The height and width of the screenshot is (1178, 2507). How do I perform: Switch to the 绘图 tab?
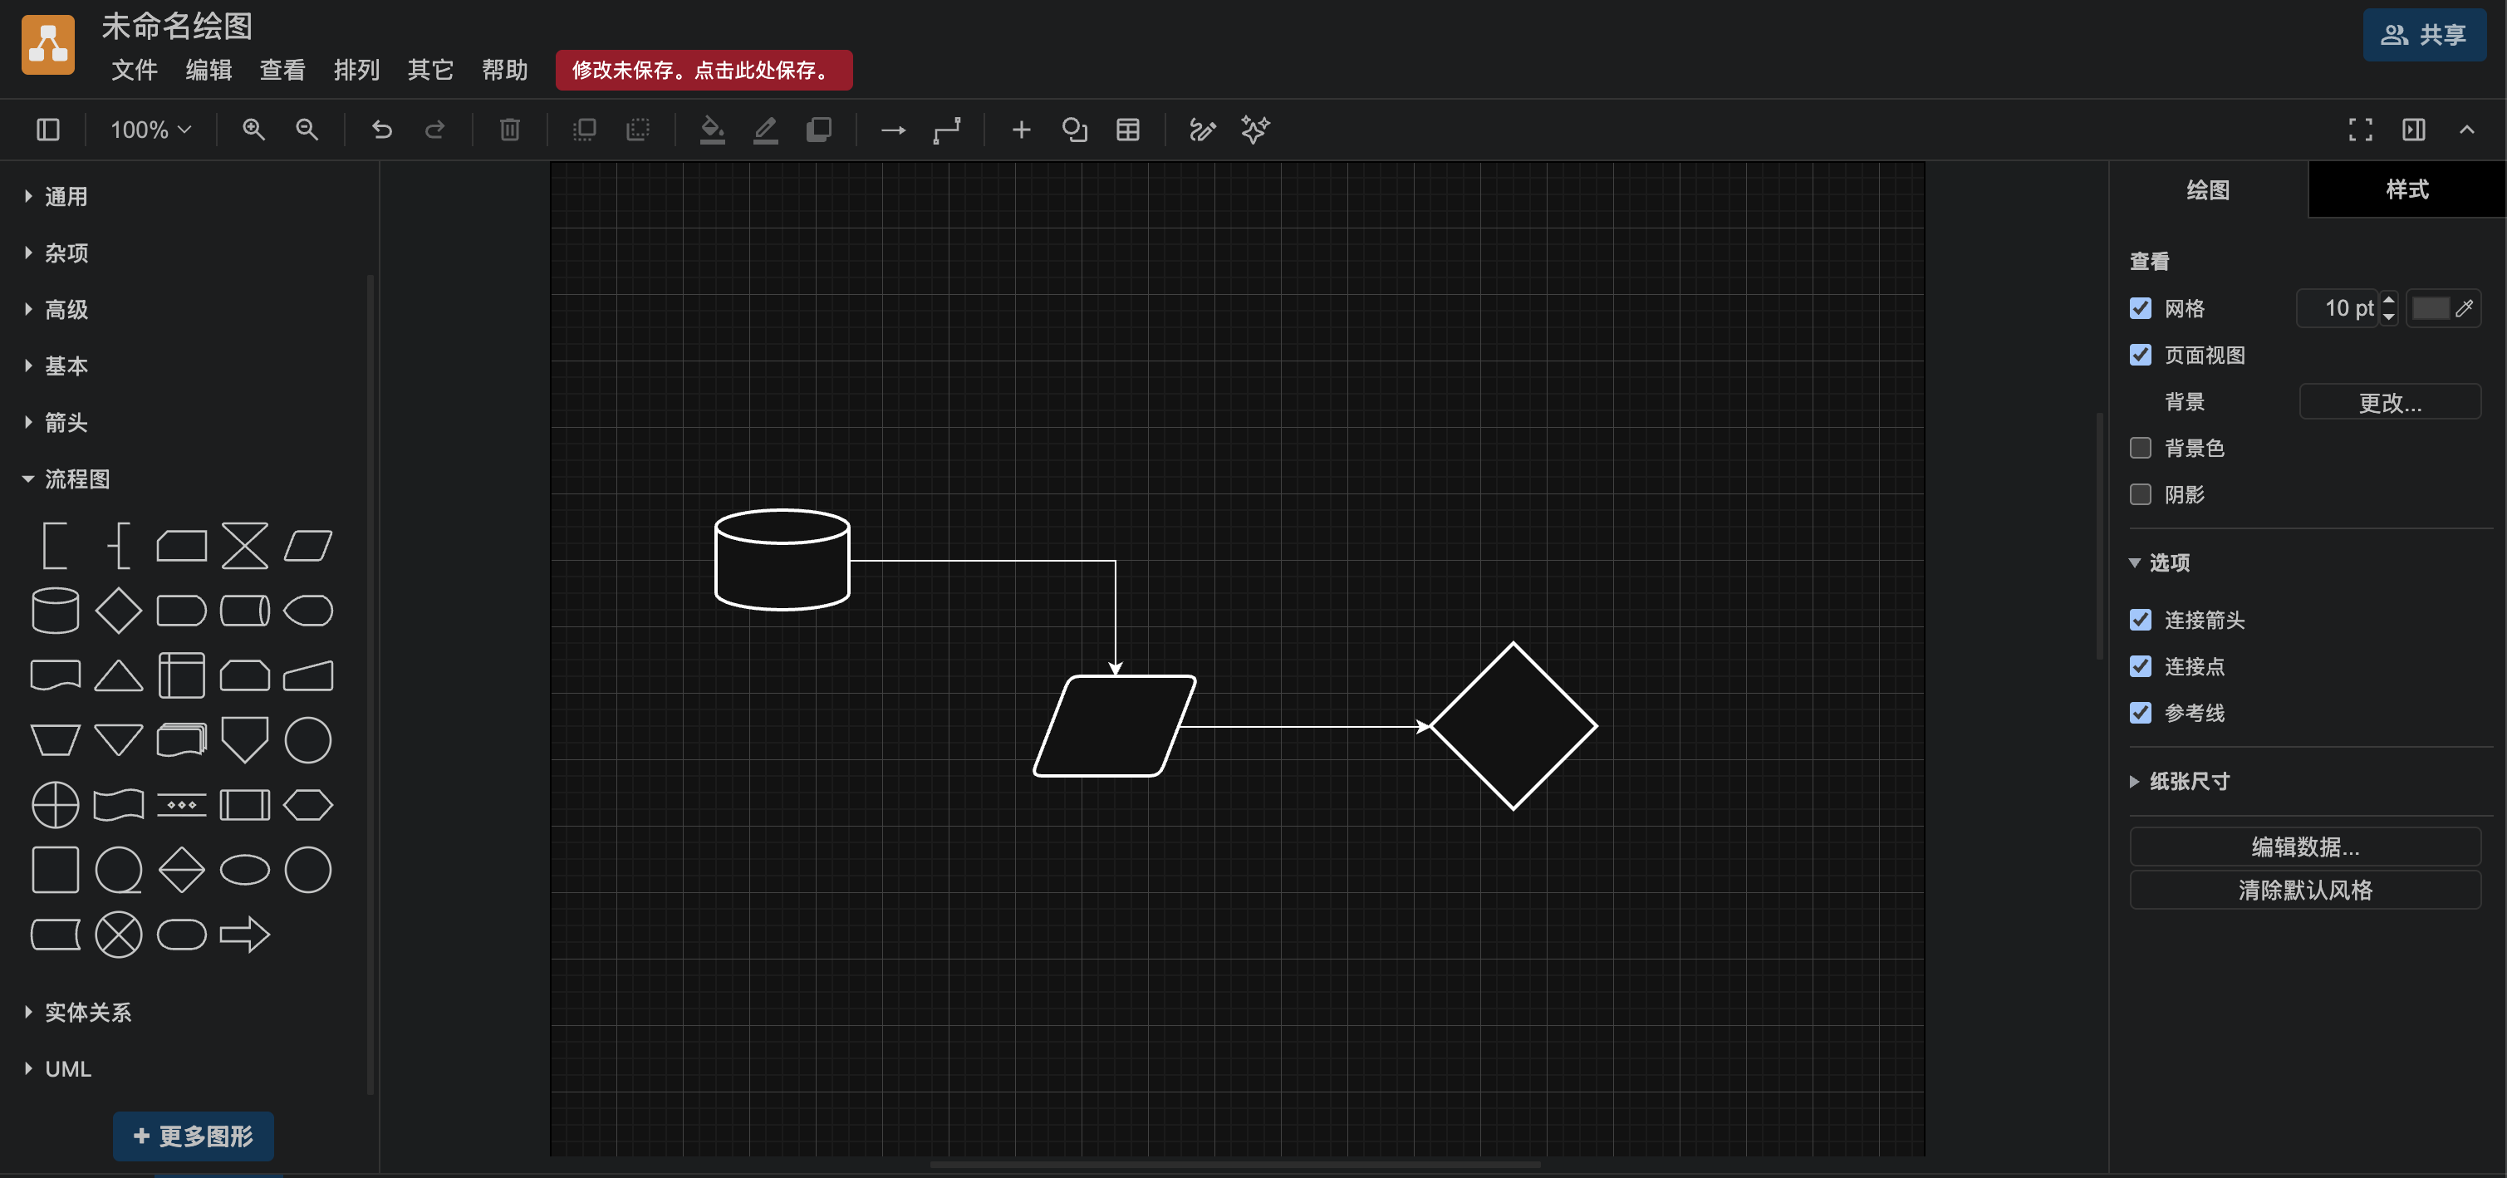pyautogui.click(x=2208, y=190)
